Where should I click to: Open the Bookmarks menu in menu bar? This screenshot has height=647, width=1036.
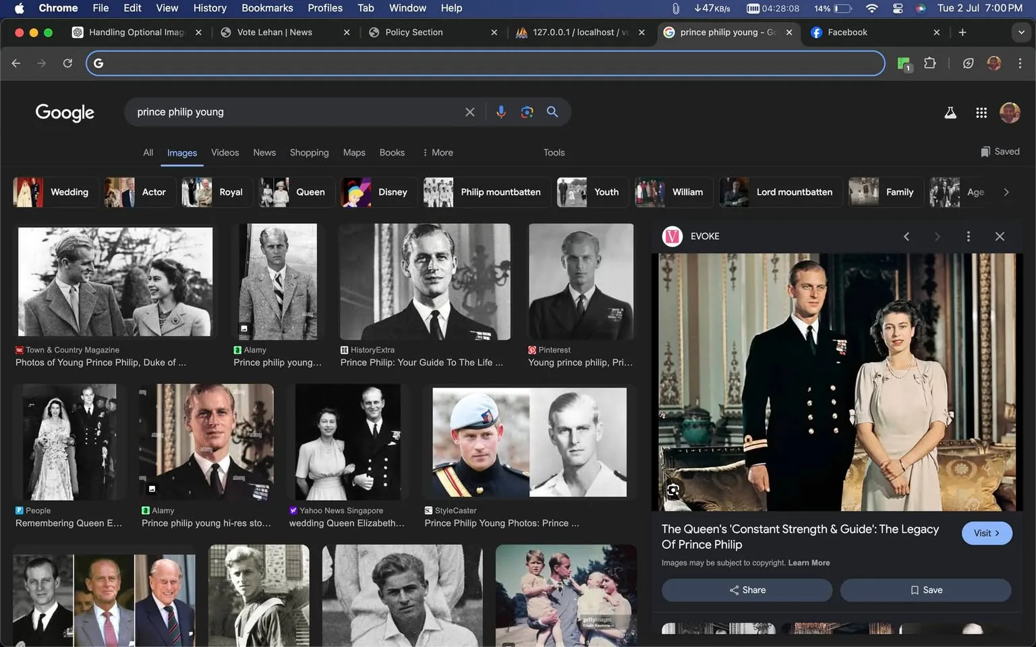click(267, 8)
